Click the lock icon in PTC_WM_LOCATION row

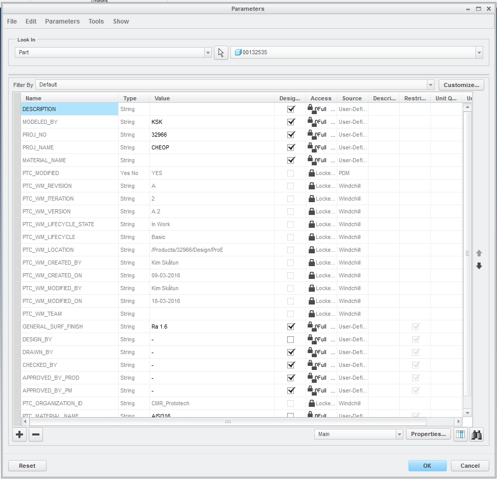(312, 250)
